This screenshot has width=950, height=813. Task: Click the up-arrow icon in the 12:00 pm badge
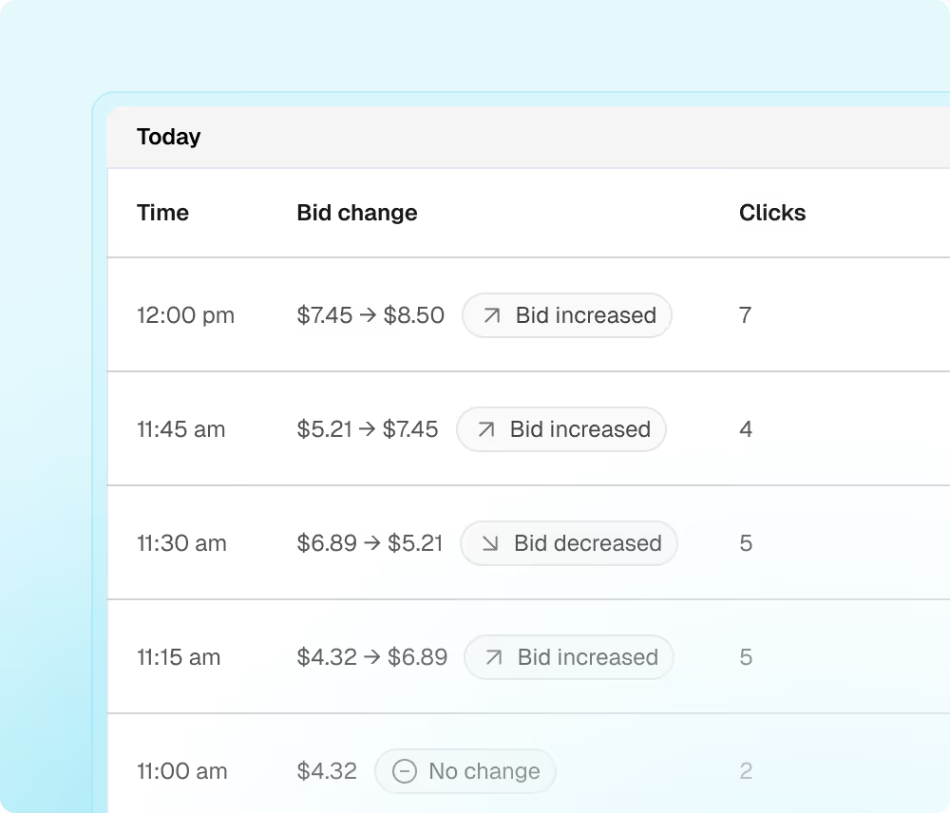coord(492,315)
